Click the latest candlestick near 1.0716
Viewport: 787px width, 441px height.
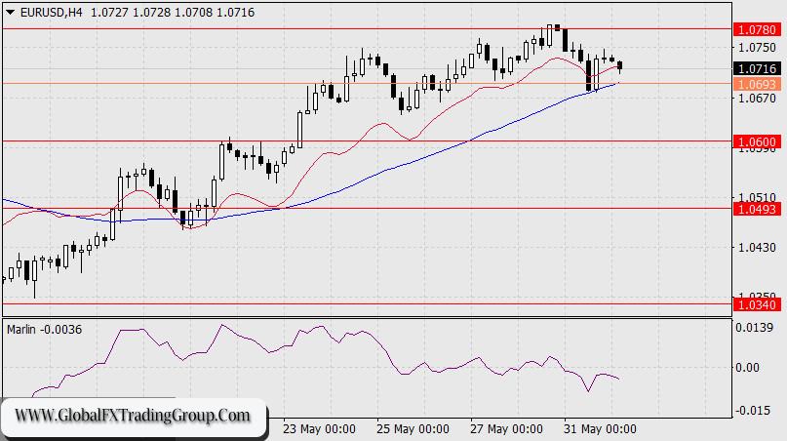click(x=620, y=65)
